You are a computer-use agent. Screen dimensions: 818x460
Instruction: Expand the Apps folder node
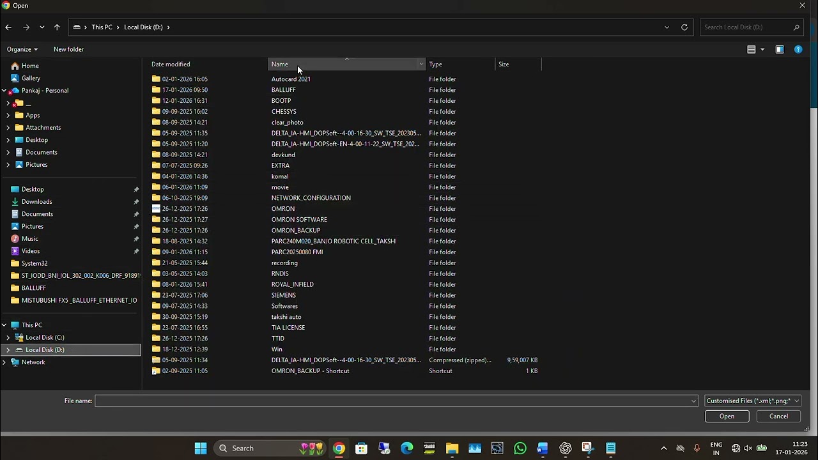pos(8,116)
